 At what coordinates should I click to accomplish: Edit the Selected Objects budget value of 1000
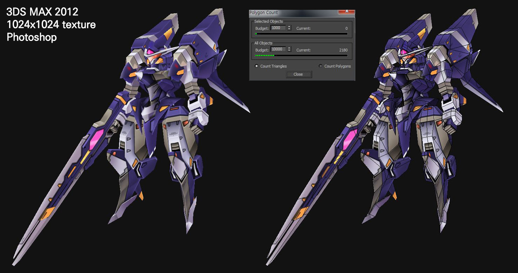(x=278, y=28)
